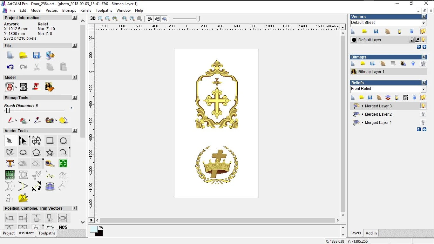Select the star shape vector tool

point(50,152)
